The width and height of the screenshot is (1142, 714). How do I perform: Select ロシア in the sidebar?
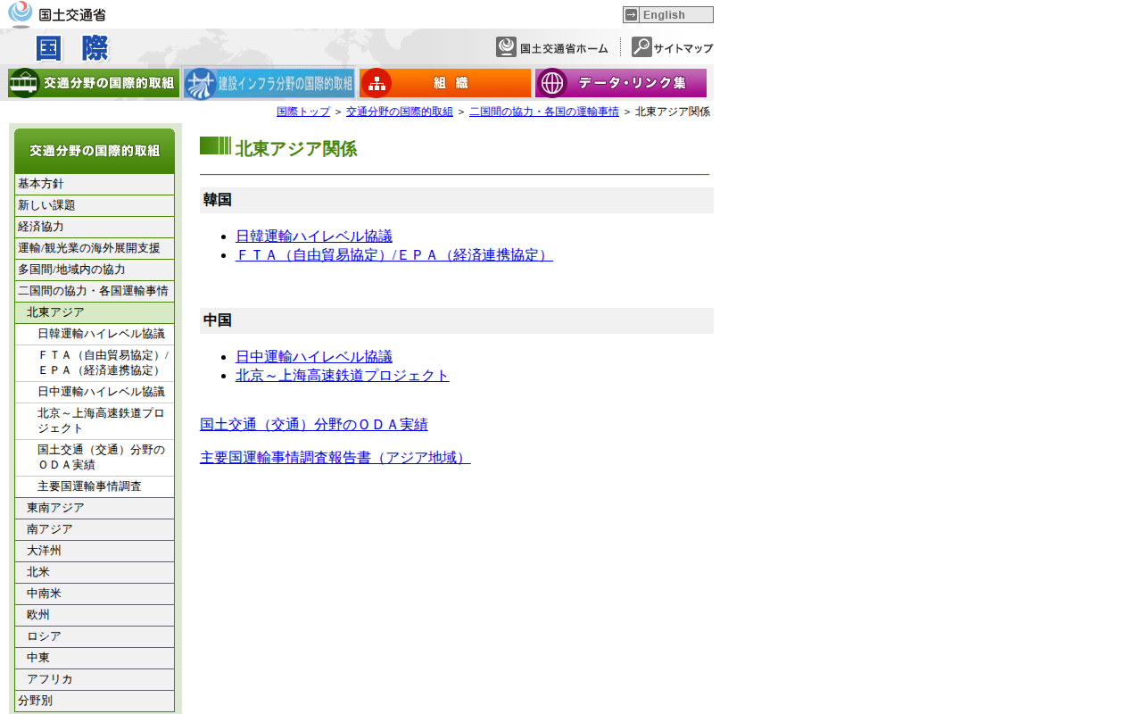[95, 636]
